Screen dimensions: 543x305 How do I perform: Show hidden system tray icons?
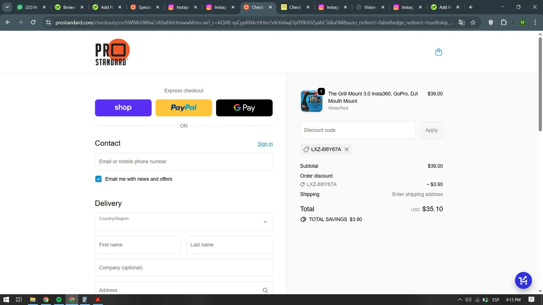point(460,300)
